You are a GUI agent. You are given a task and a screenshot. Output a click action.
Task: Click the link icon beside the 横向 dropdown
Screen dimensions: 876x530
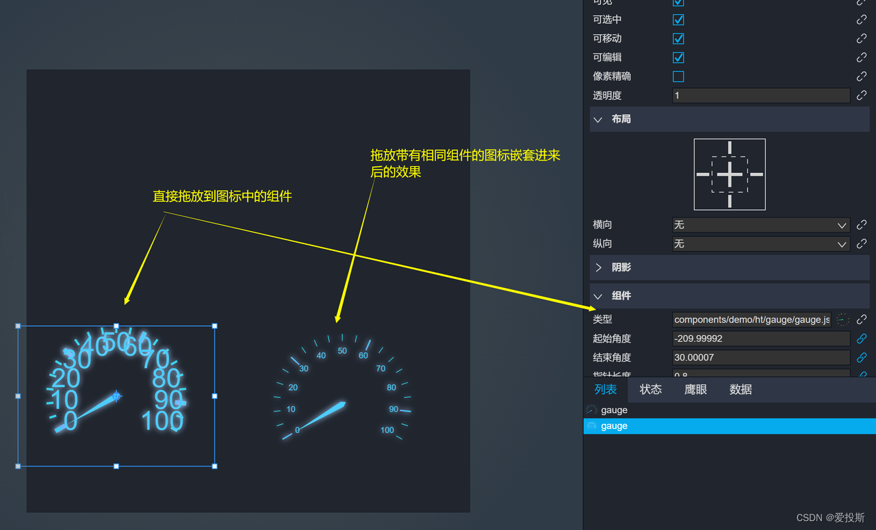(861, 224)
